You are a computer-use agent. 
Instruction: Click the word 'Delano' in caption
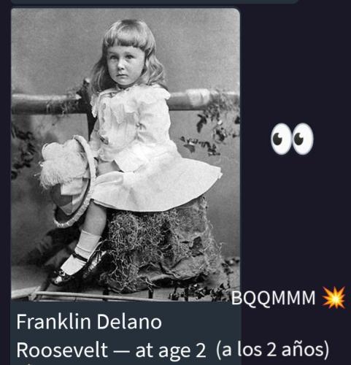(129, 322)
